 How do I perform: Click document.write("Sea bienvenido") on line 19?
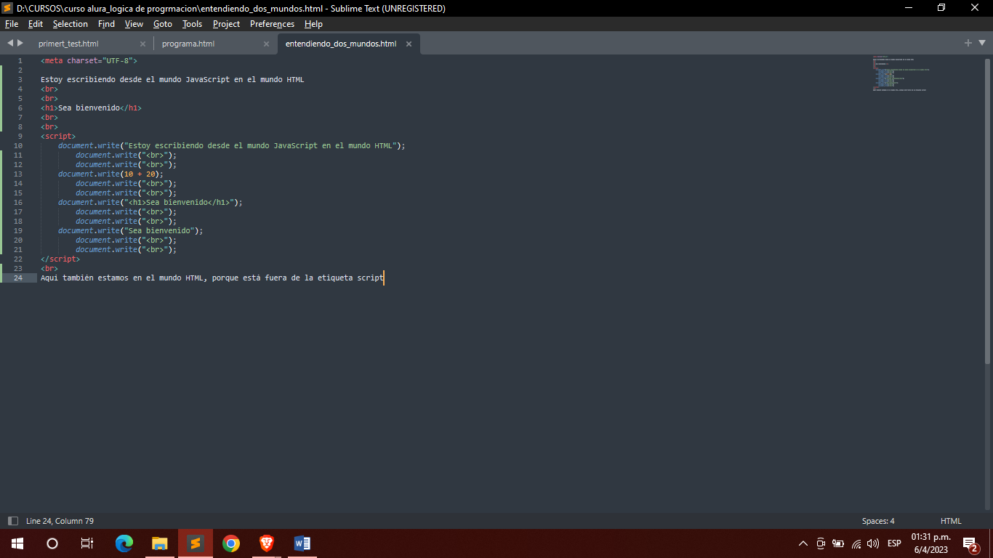(131, 230)
